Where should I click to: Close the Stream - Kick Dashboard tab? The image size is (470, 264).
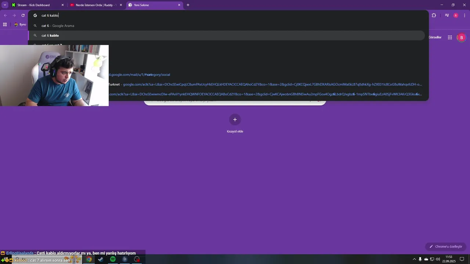point(62,5)
